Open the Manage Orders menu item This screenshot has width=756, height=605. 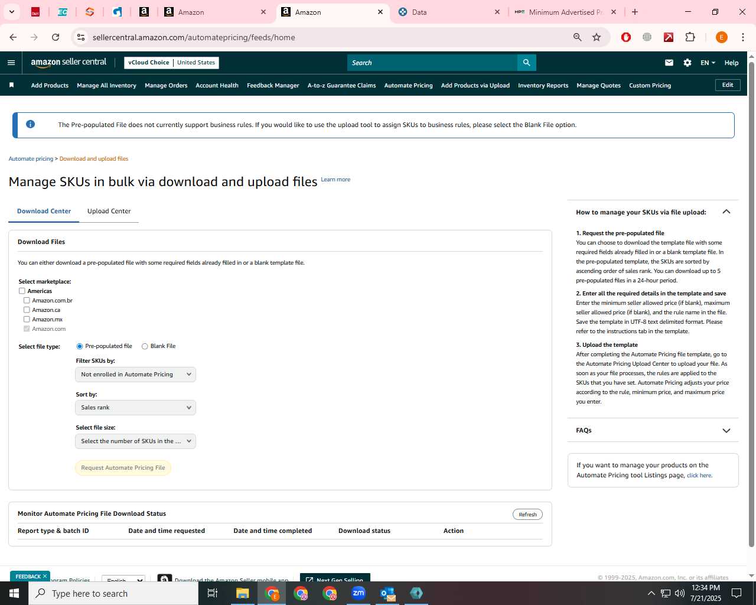[x=166, y=85]
